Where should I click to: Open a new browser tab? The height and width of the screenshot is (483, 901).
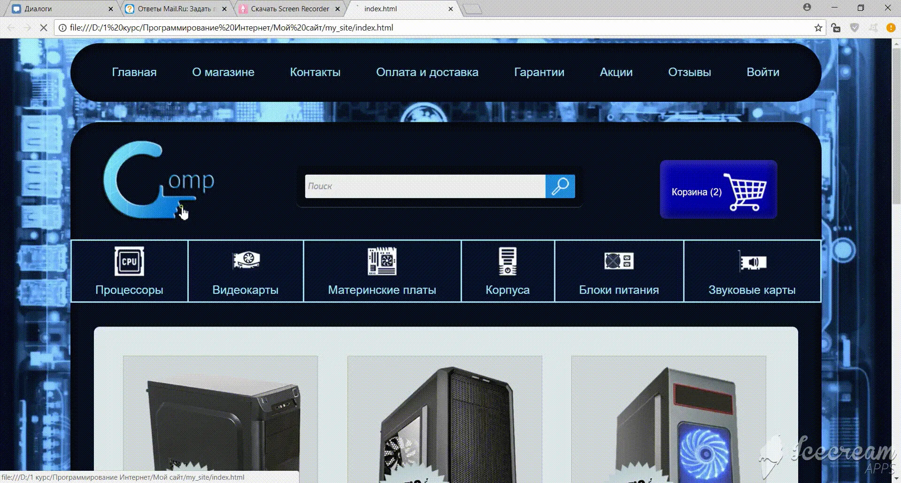click(x=472, y=9)
